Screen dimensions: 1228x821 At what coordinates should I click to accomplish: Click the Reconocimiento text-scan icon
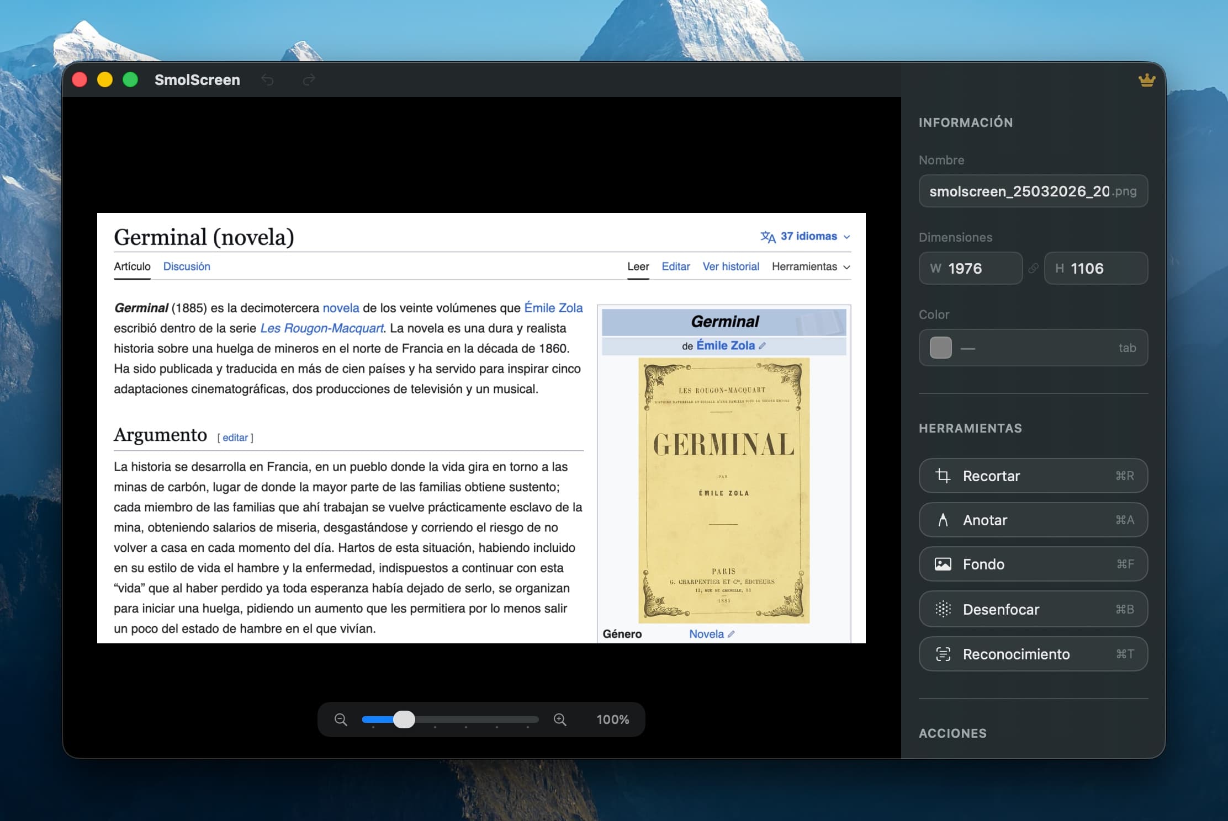tap(943, 654)
